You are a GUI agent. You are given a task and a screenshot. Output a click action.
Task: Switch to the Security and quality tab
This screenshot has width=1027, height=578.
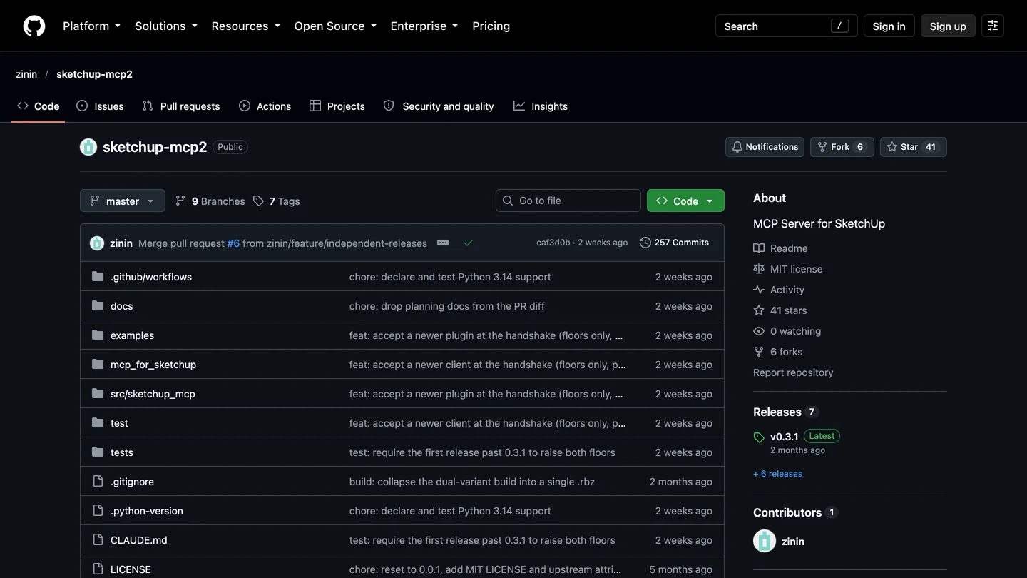pyautogui.click(x=439, y=106)
